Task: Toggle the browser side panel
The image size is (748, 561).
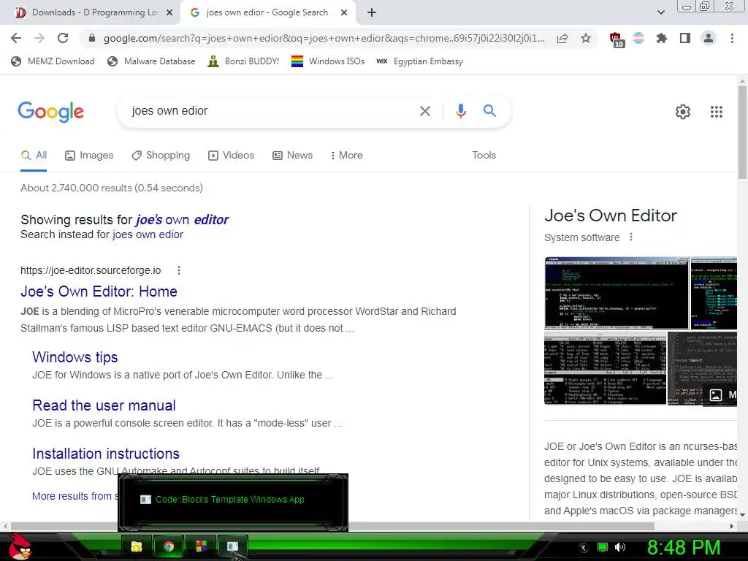Action: click(x=685, y=38)
